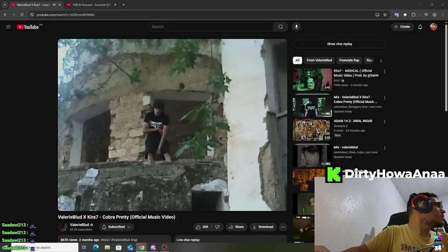The image size is (448, 252).
Task: Open options for Mix - valerieblud
Action: [385, 148]
